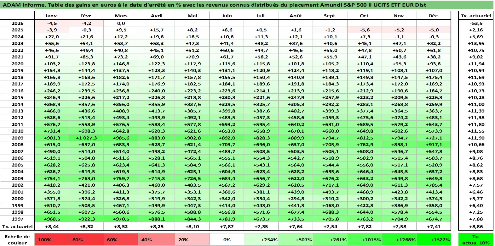495x246 pixels.
Task: Select the +970,5 cell in March 1997
Action: pos(121,219)
